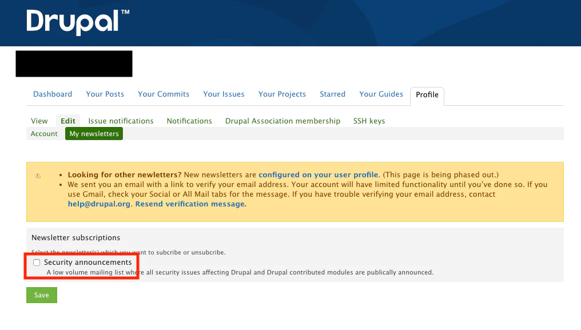Click the help@drupal.org email link
This screenshot has height=330, width=581.
click(x=99, y=204)
